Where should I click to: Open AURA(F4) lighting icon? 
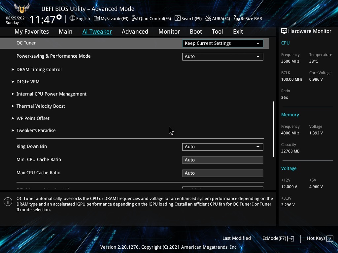pyautogui.click(x=208, y=18)
